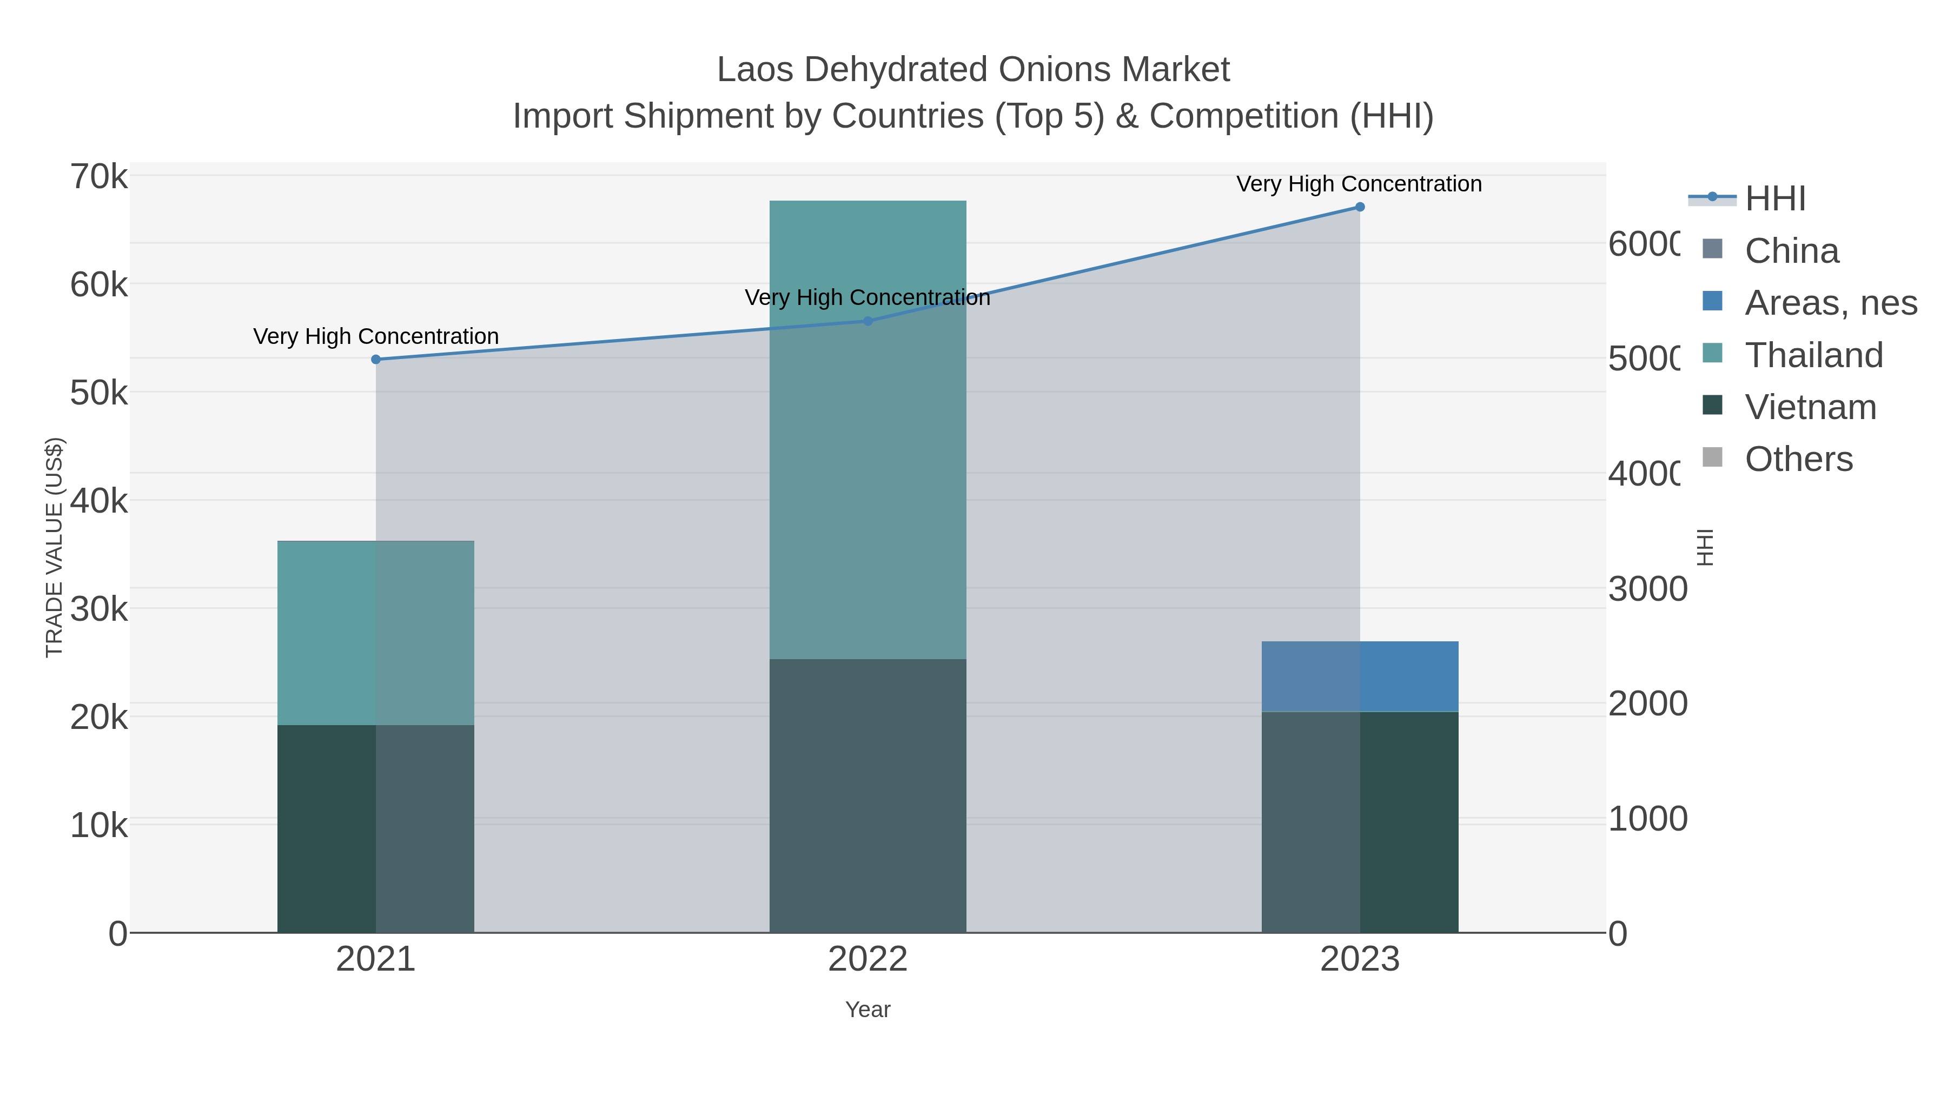Click the 70k left axis tick
Image resolution: width=1947 pixels, height=1095 pixels.
click(x=99, y=177)
